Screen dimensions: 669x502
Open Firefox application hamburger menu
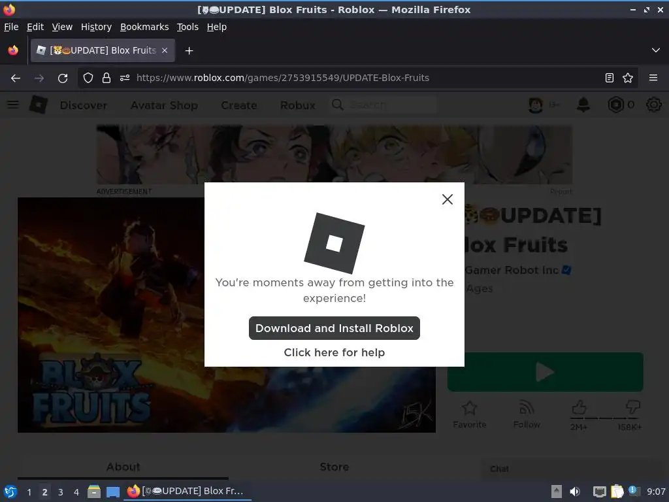click(x=653, y=78)
